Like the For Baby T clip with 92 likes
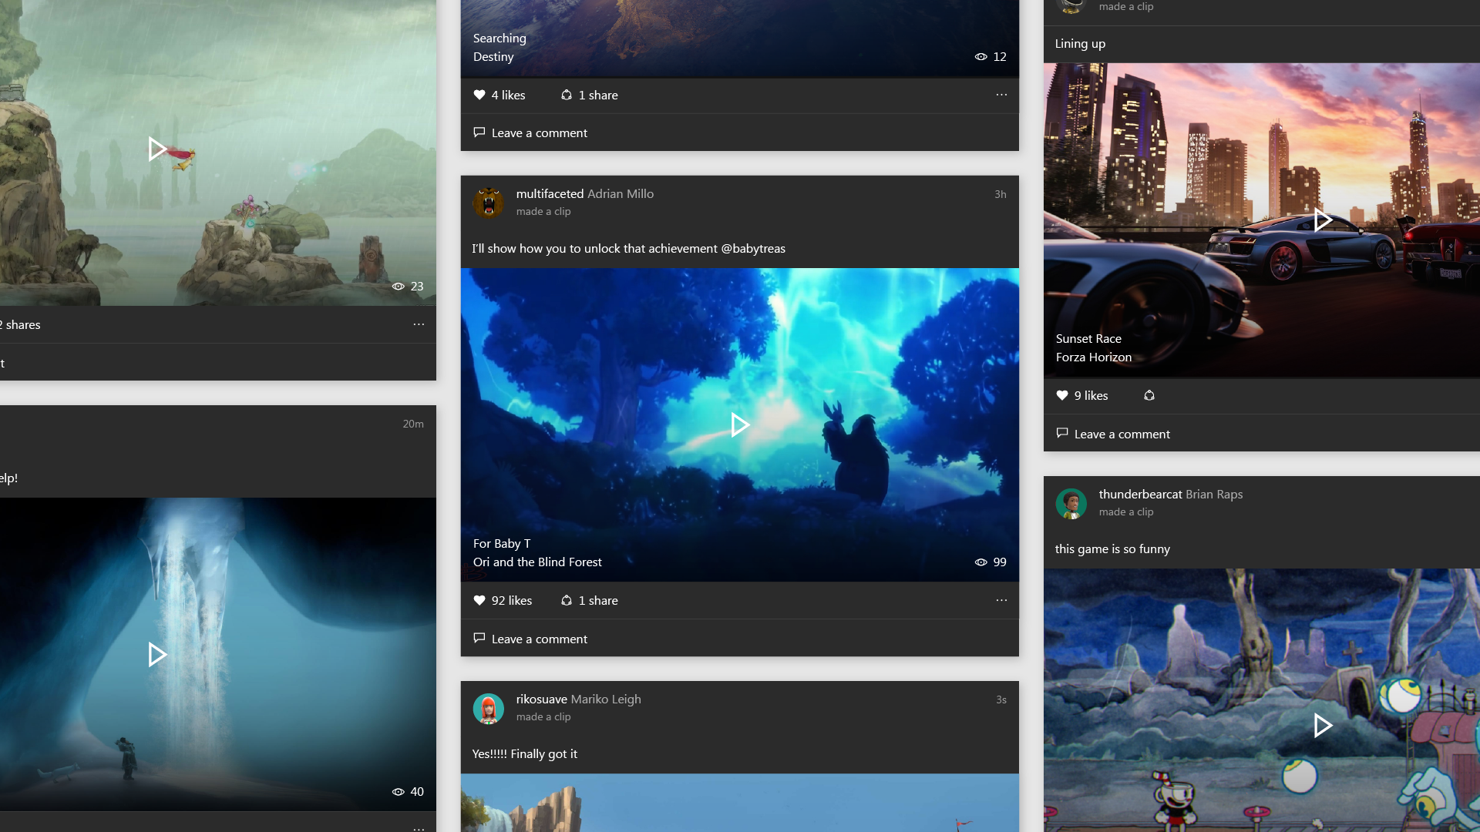1480x832 pixels. [x=503, y=600]
